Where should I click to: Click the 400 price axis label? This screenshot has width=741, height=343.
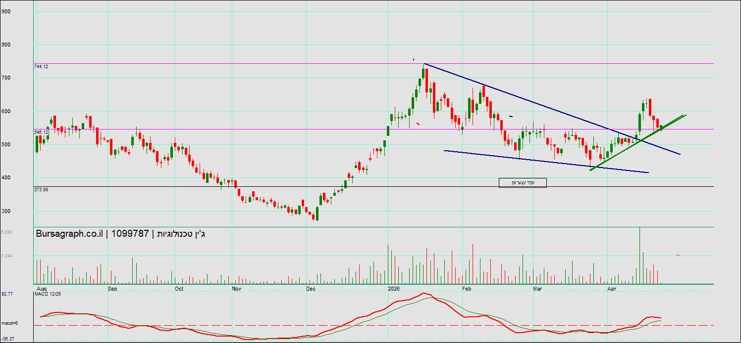click(x=6, y=178)
